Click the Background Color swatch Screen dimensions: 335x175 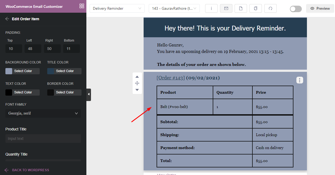9,71
